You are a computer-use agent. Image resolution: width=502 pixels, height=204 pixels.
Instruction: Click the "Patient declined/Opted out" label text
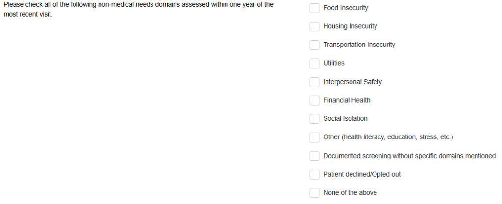point(362,175)
